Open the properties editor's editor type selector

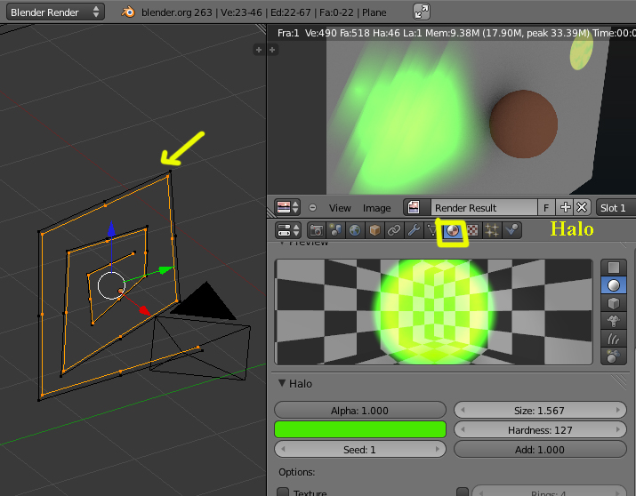287,230
